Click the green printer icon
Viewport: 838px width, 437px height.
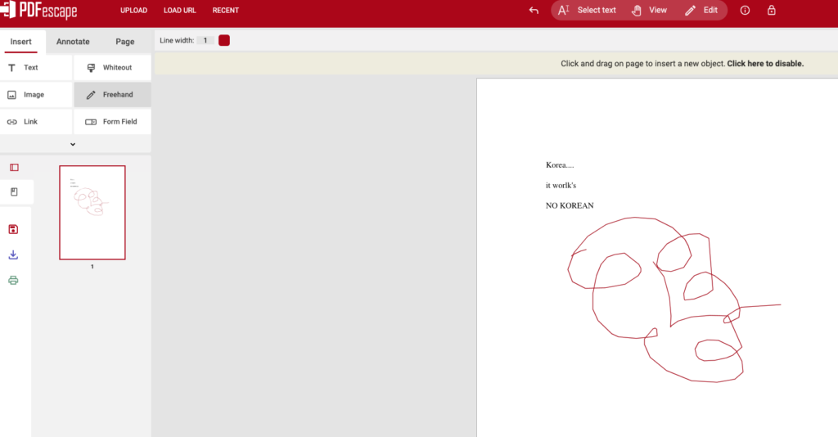13,281
